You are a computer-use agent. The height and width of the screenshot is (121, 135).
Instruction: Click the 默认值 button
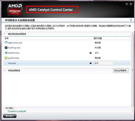pos(10,116)
